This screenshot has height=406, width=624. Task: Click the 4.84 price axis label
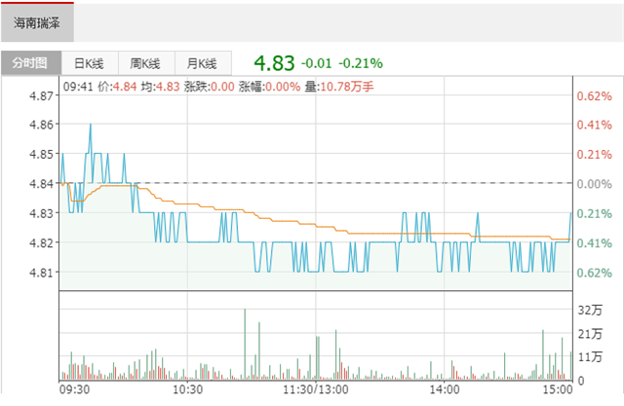tap(41, 184)
